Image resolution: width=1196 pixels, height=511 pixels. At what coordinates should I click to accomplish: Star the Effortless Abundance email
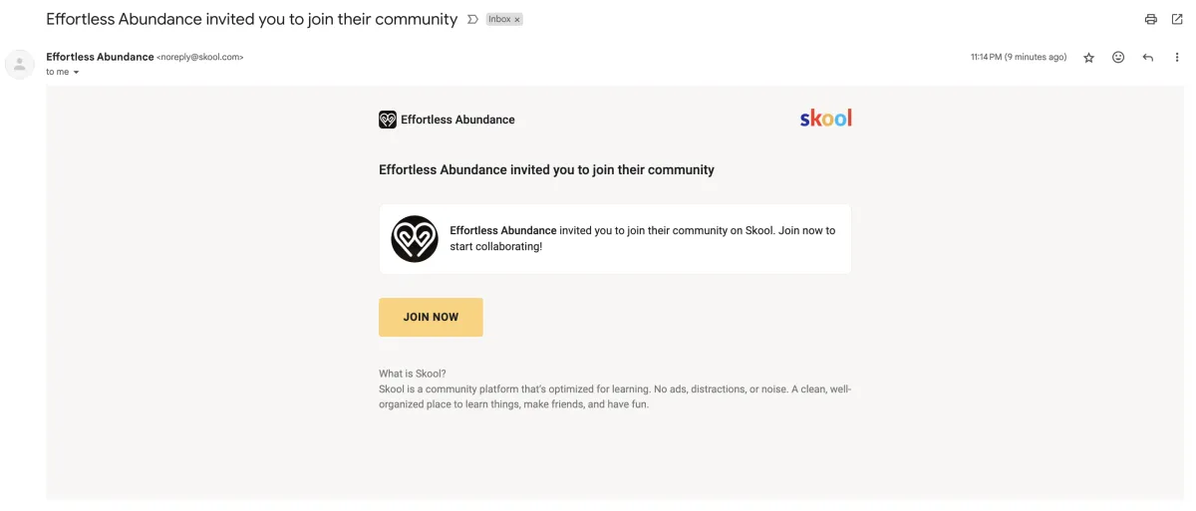(x=1089, y=58)
